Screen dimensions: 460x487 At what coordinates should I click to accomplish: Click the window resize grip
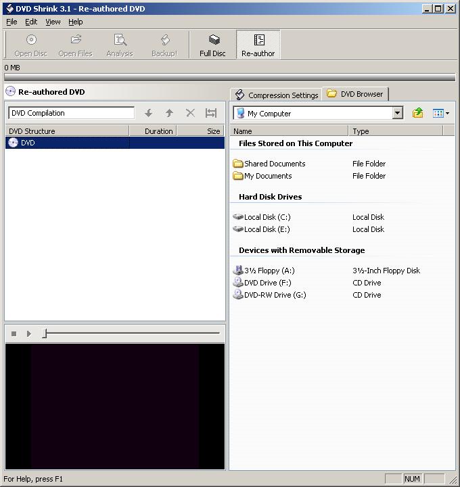[453, 480]
